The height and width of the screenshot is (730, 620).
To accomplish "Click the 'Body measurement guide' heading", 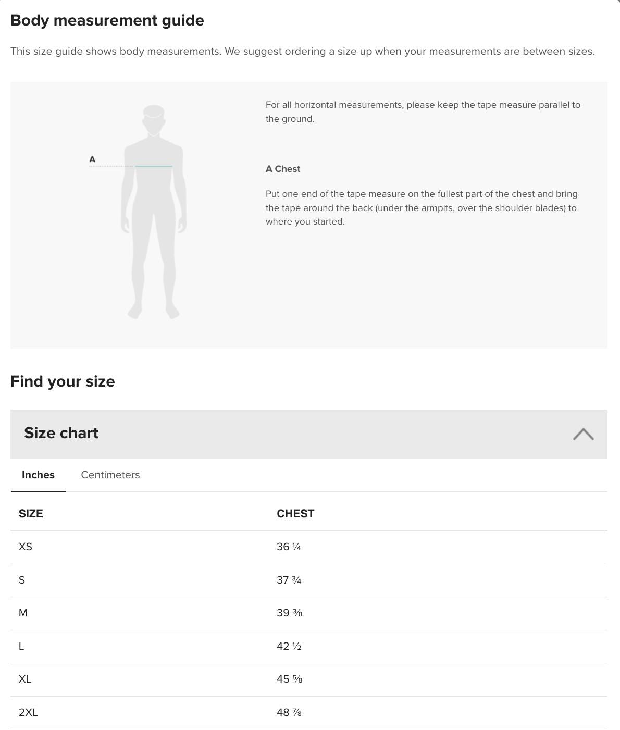I will coord(107,20).
